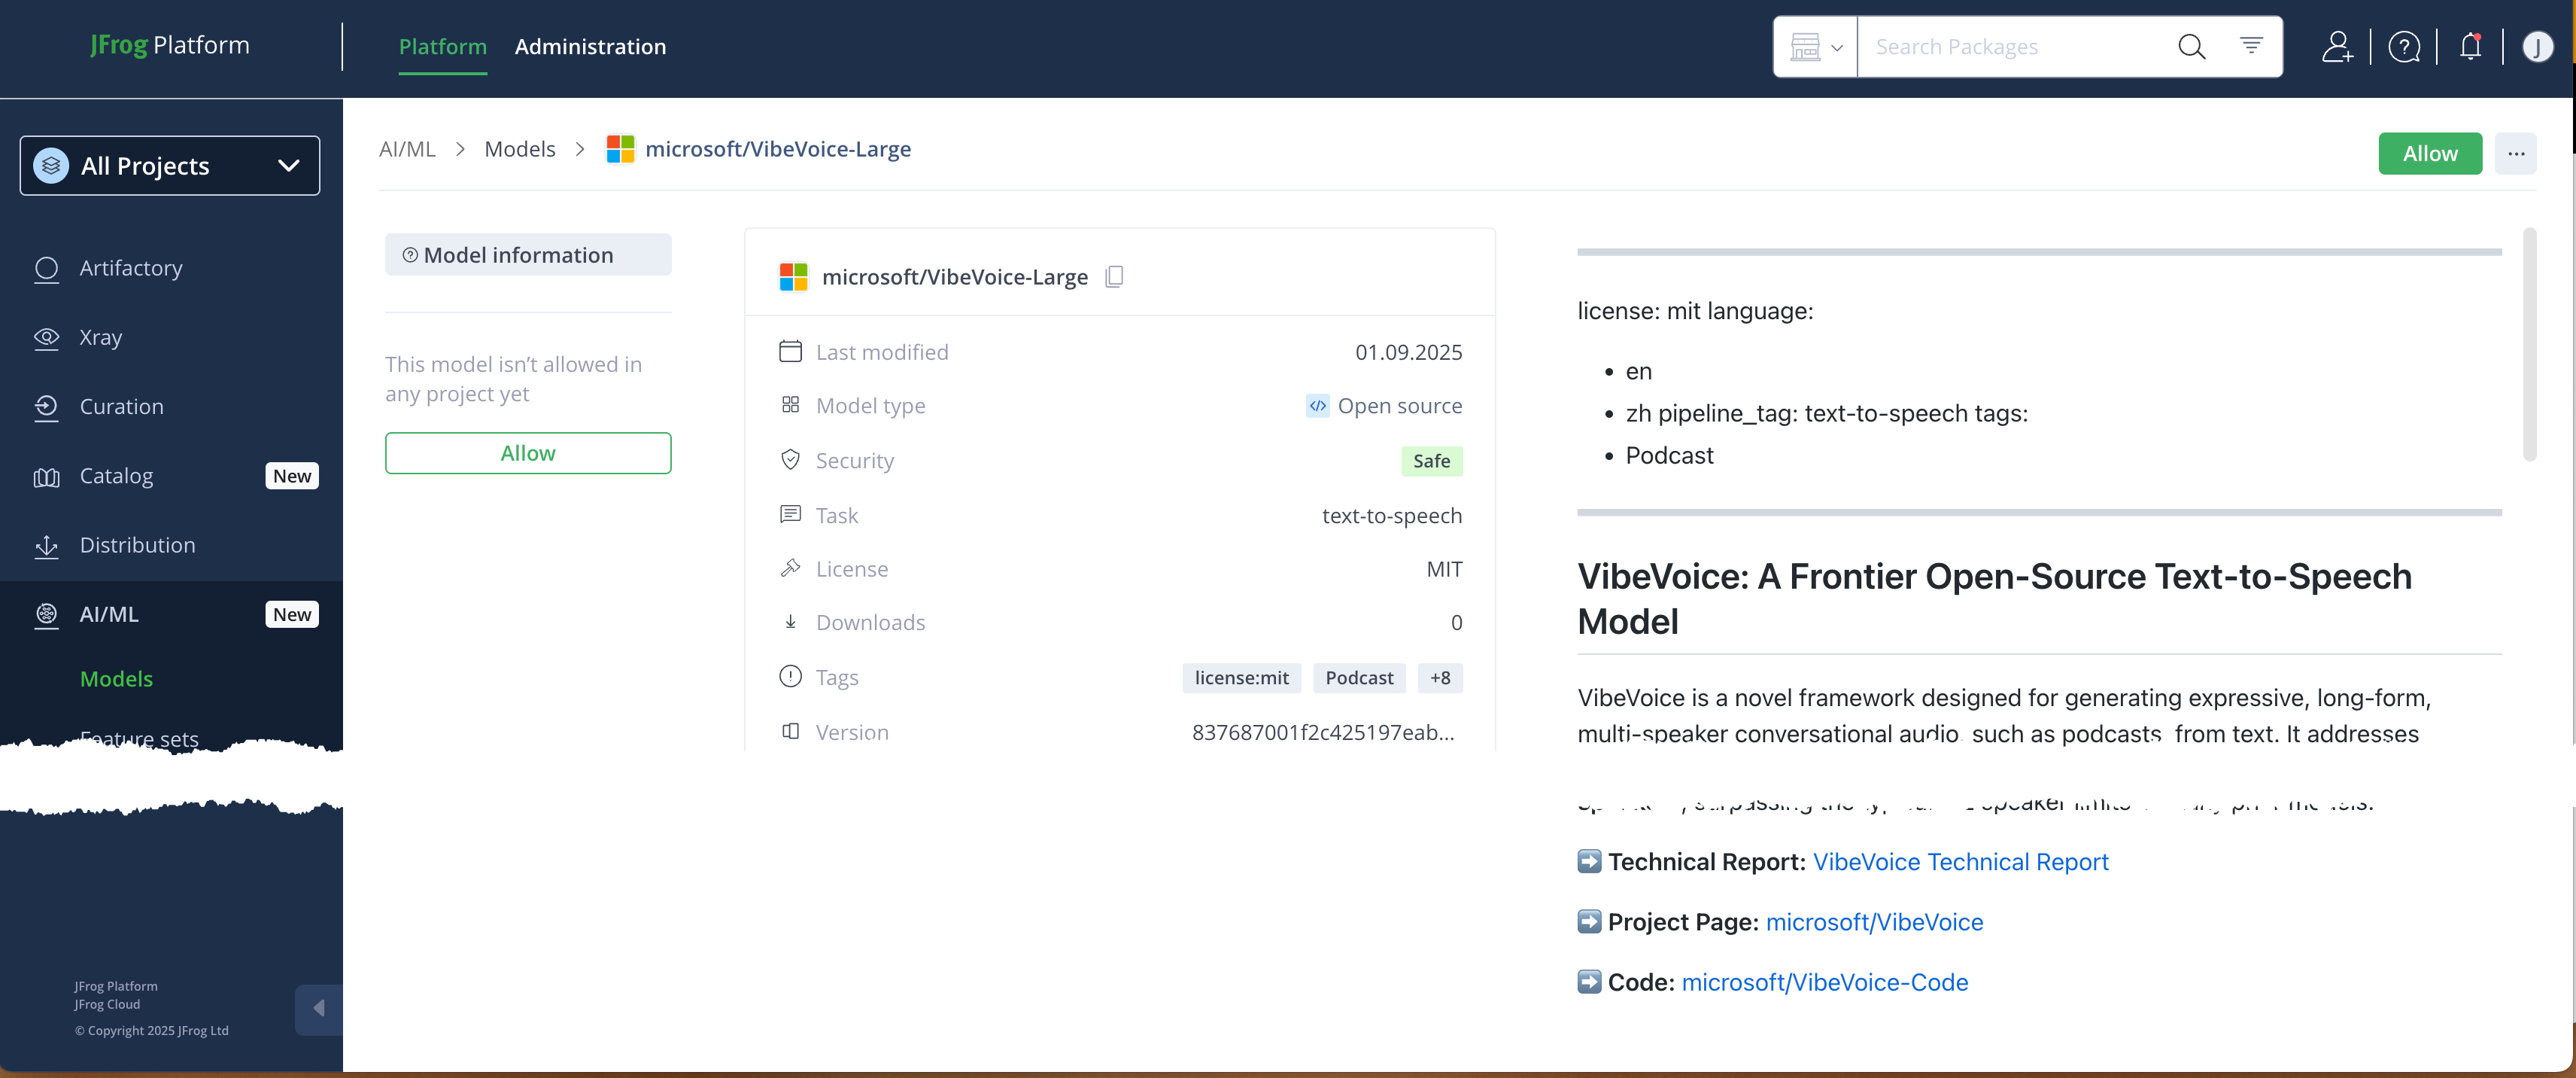This screenshot has height=1078, width=2576.
Task: Copy the microsoft/VibeVoice-Large model name
Action: (1114, 276)
